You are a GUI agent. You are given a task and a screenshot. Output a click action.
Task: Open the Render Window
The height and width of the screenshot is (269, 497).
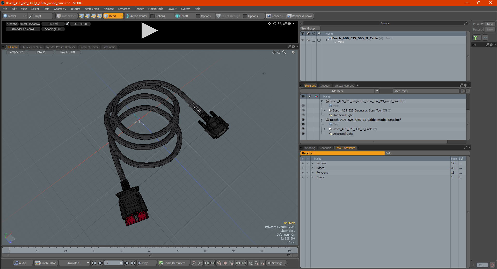300,16
